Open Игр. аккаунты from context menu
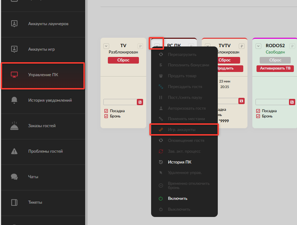The height and width of the screenshot is (225, 297). click(x=184, y=130)
